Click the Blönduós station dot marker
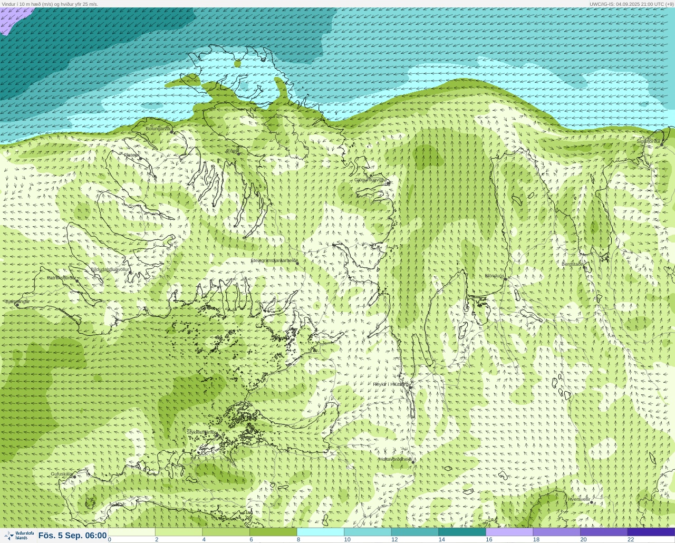Viewport: 675px width, 543px height. click(x=505, y=279)
